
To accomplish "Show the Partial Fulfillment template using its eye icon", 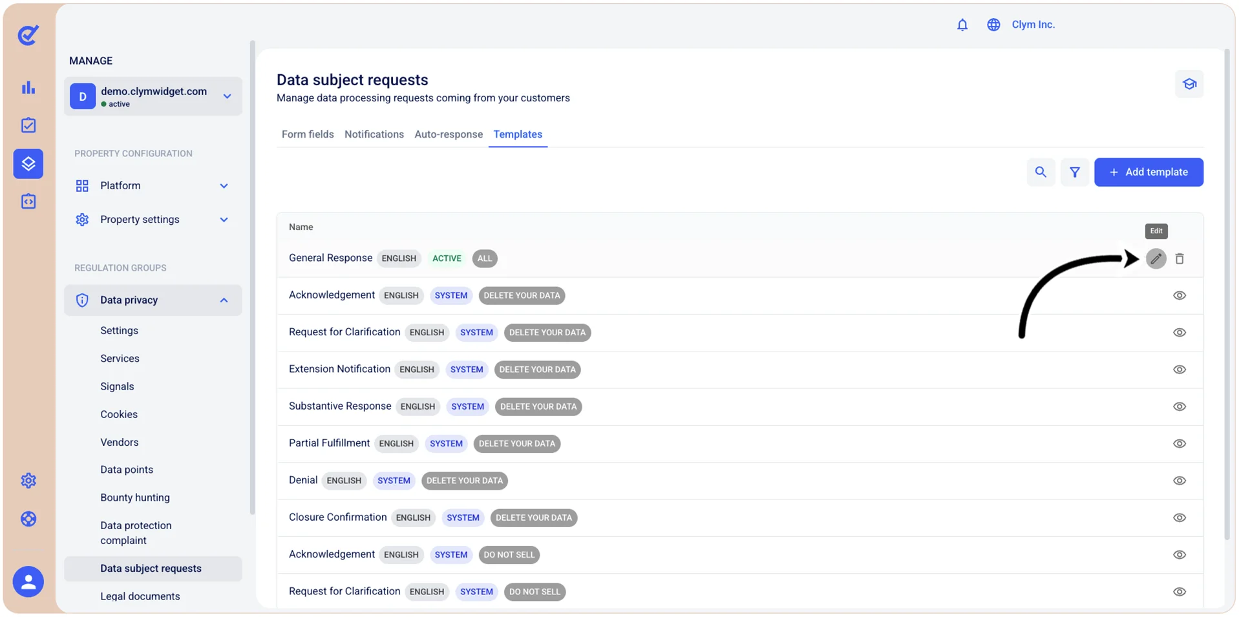I will pos(1180,444).
